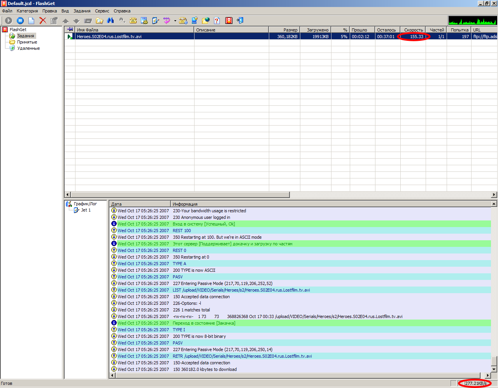Click the Start download play icon
Screen dimensions: 498x388
click(x=9, y=21)
